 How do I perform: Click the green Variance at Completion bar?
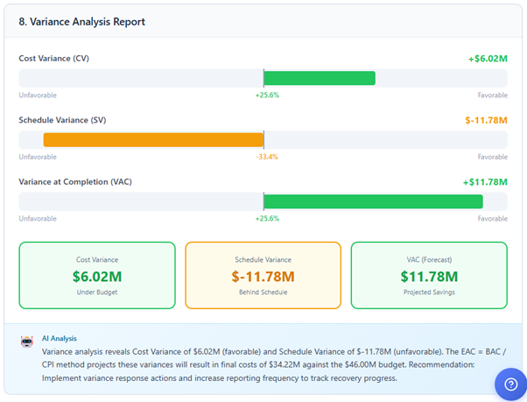point(373,201)
